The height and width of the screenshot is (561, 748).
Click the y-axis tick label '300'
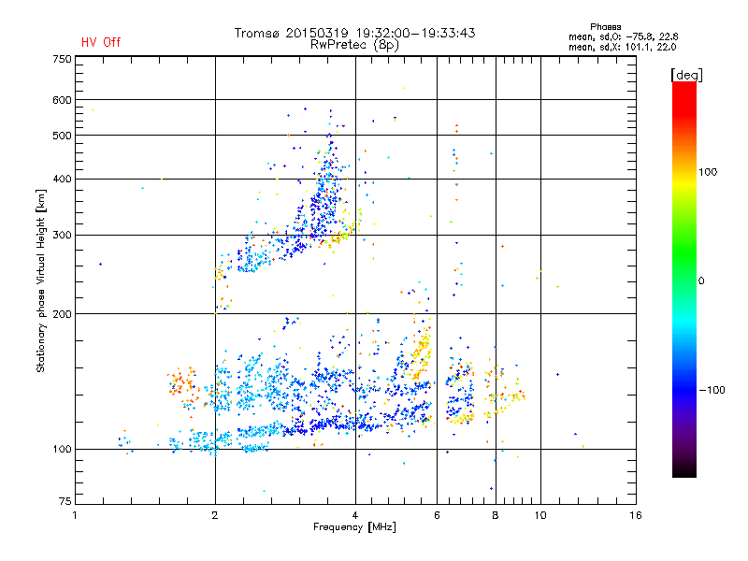click(x=62, y=235)
